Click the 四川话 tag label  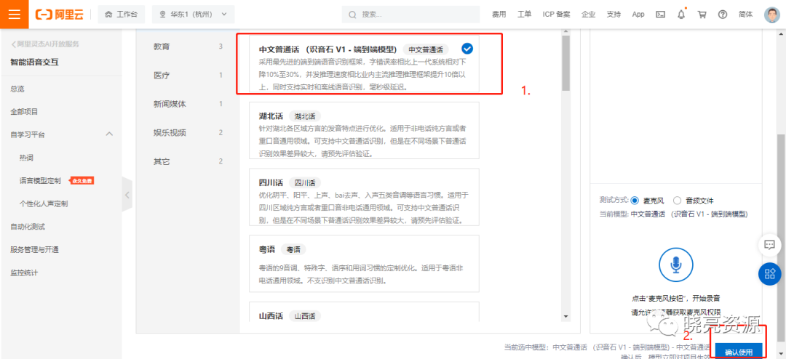(305, 182)
